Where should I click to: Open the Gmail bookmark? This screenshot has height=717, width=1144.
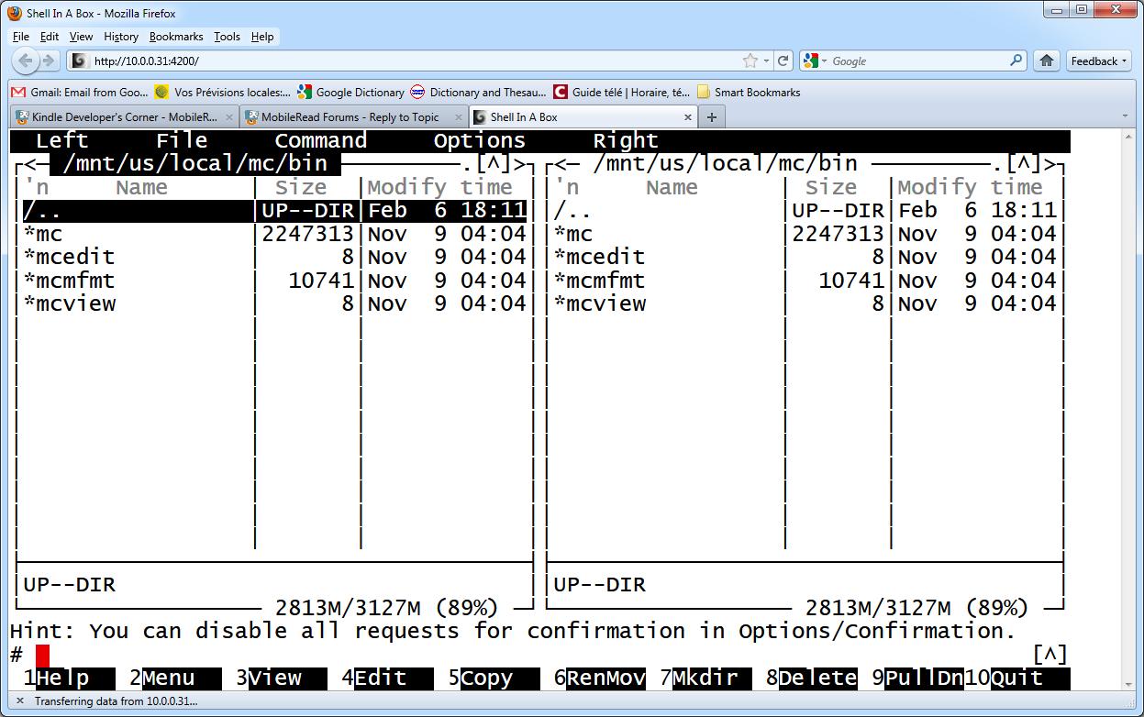79,92
